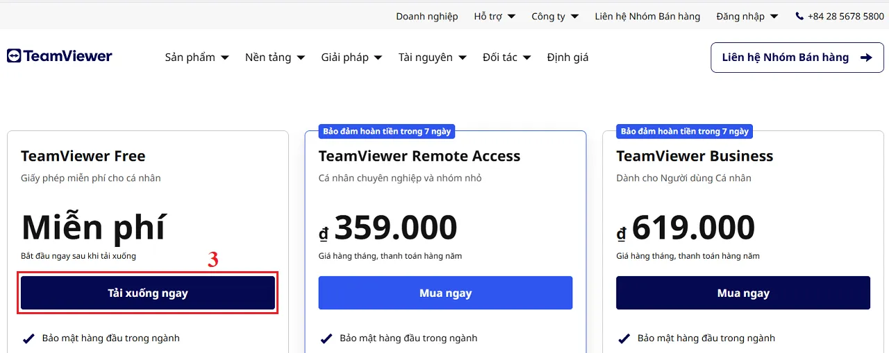889x353 pixels.
Task: Click the TeamViewer Free heading
Action: [83, 156]
